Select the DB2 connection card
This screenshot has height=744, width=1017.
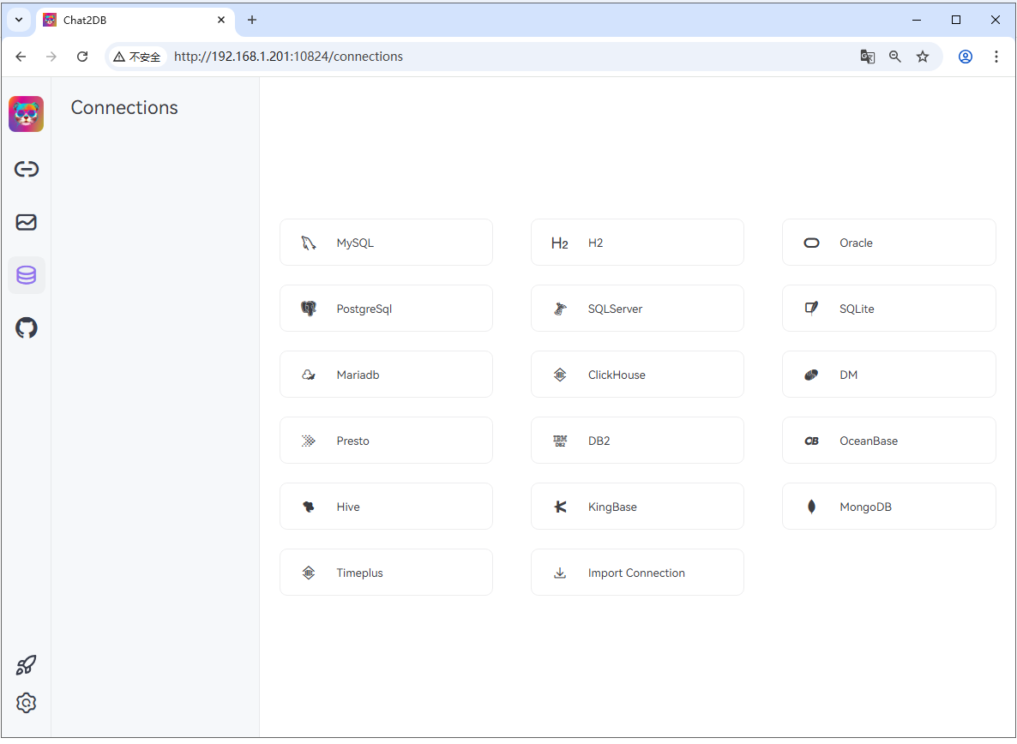(x=637, y=441)
